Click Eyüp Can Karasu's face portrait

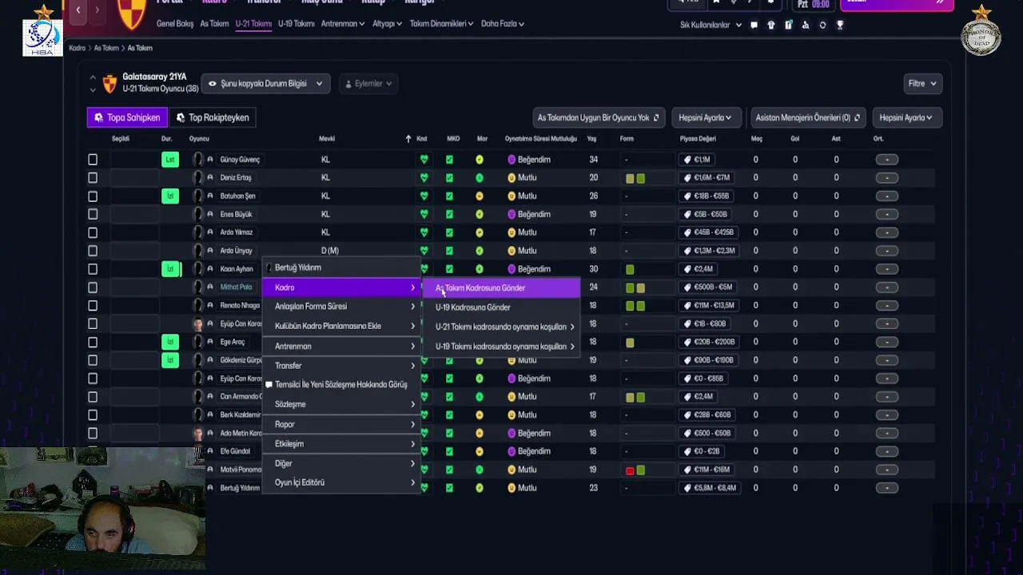tap(198, 324)
